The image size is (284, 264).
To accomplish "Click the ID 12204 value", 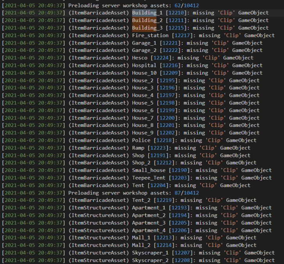I will click(158, 186).
